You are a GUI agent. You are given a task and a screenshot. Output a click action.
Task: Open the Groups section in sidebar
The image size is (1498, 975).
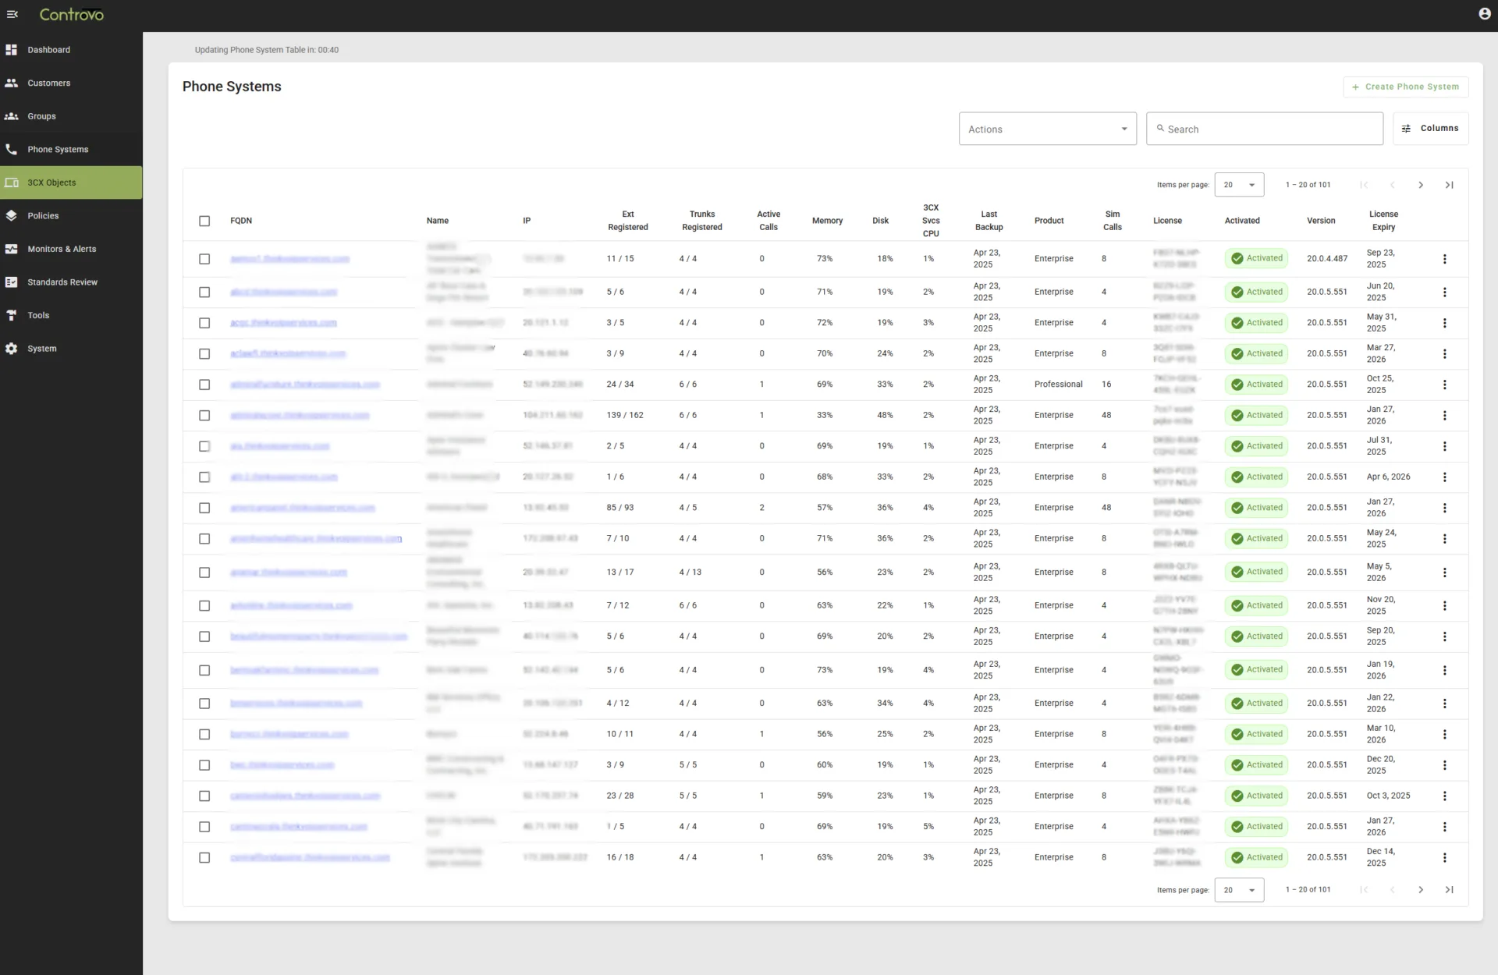[x=12, y=115]
